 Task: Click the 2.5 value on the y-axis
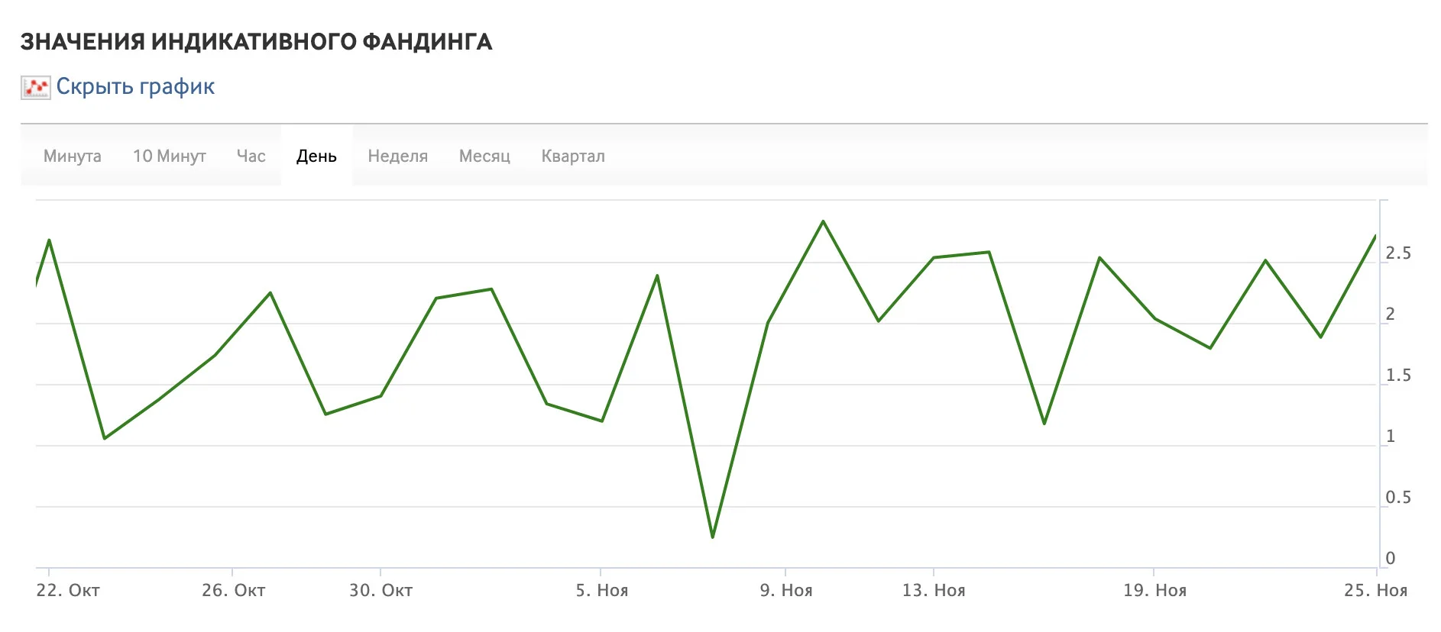pos(1398,253)
